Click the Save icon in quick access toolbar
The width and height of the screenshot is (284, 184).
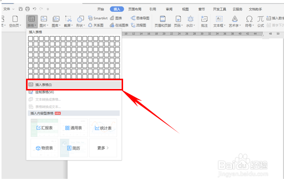pyautogui.click(x=20, y=9)
